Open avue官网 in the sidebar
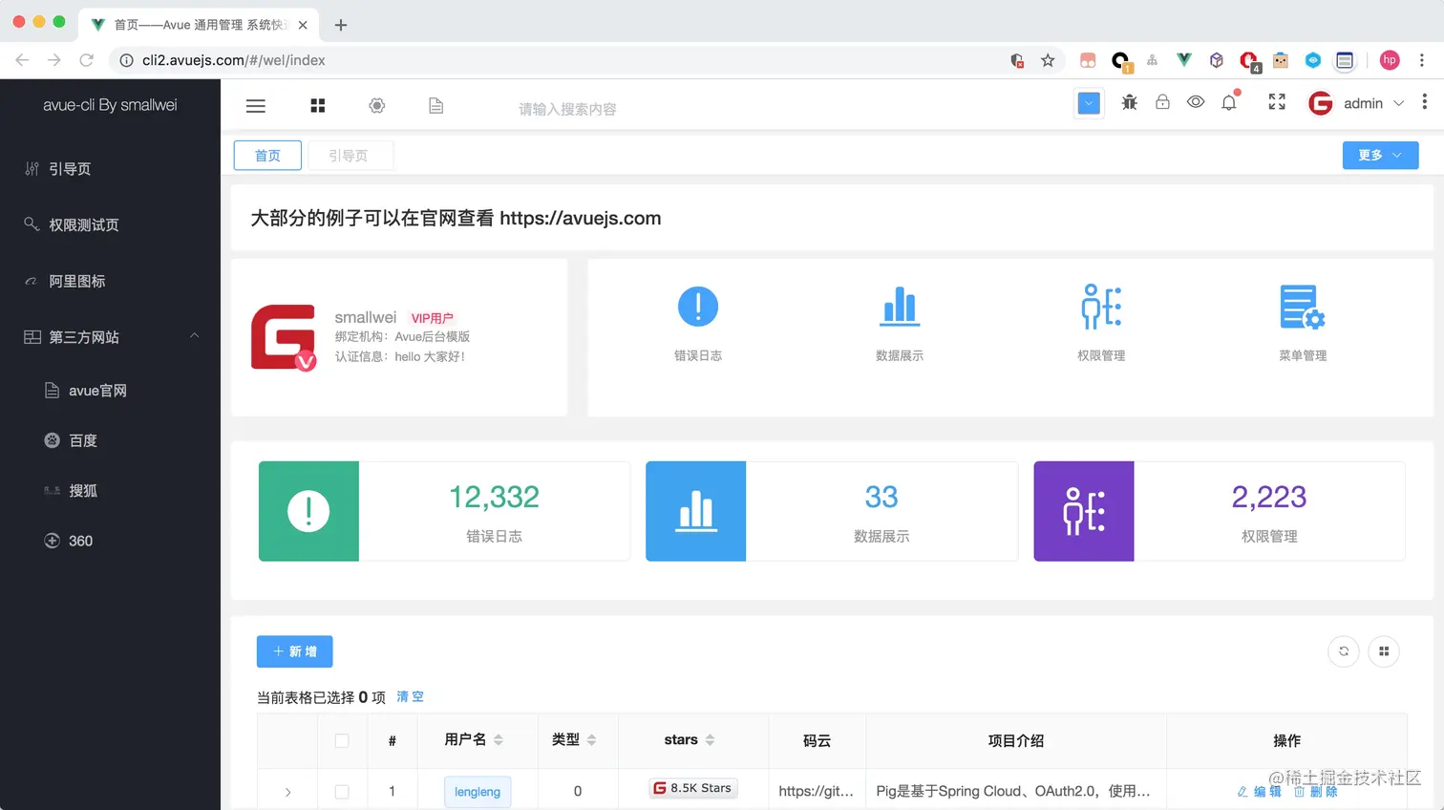1444x810 pixels. (110, 391)
